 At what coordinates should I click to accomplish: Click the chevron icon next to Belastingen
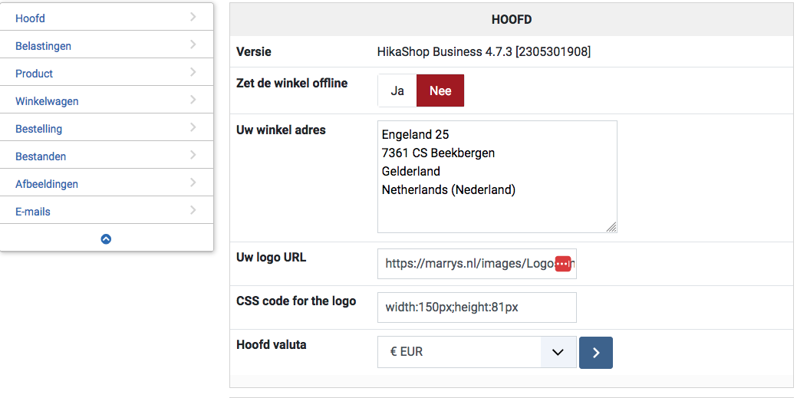[193, 45]
